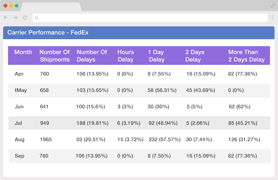Click value 85 (45.21%) in Jul row
Image resolution: width=278 pixels, height=180 pixels.
tap(243, 123)
